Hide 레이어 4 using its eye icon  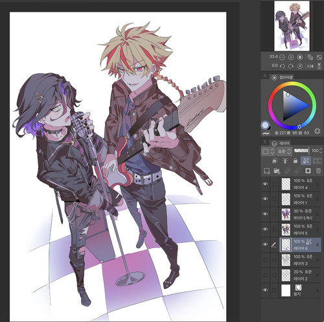coord(265,184)
